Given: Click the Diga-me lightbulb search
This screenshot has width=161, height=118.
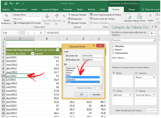Looking at the screenshot, I should coord(143,9).
